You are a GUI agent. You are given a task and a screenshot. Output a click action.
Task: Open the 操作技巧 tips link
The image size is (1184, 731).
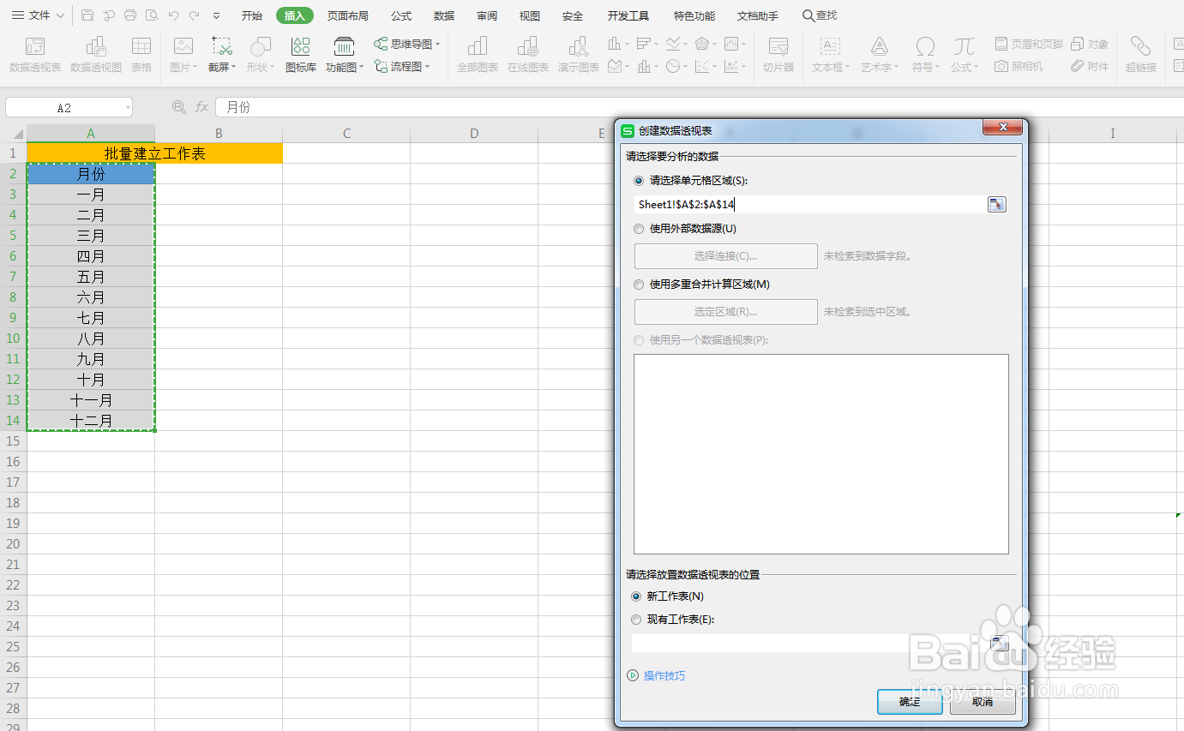[x=664, y=675]
